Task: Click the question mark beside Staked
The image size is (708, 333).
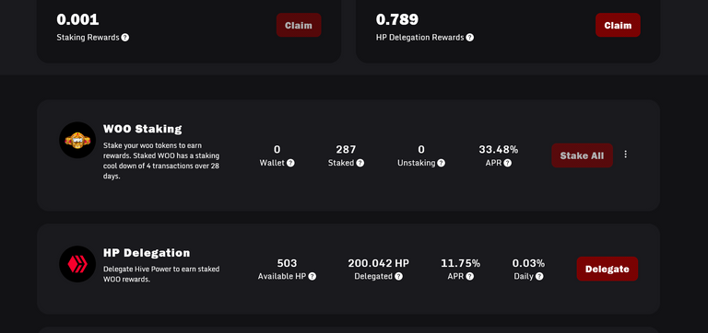Action: (x=360, y=163)
